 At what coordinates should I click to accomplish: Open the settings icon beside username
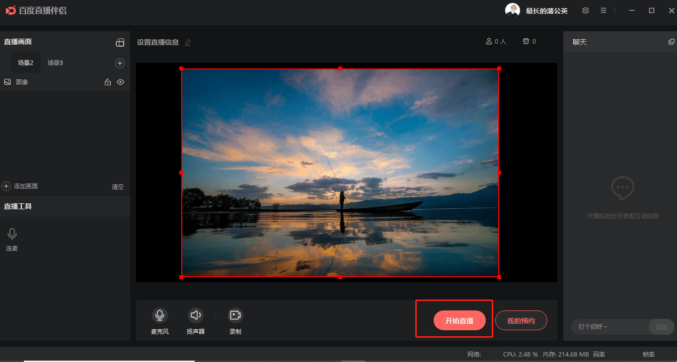pos(586,10)
